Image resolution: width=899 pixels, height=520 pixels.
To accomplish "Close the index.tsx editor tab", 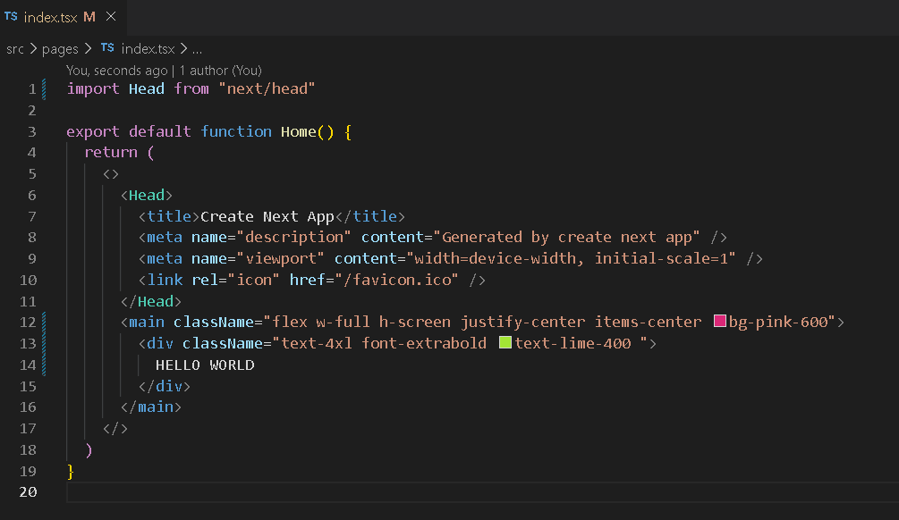I will click(x=111, y=17).
